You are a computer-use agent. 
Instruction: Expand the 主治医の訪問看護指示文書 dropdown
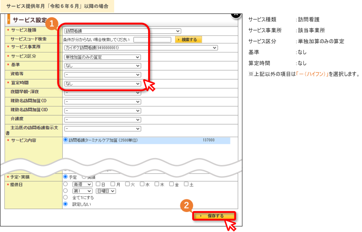tap(102, 129)
